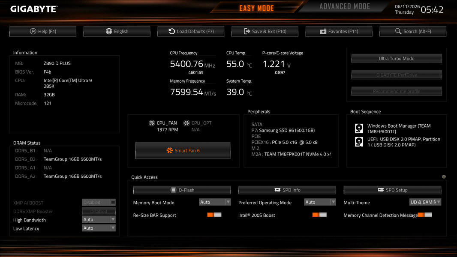Open XMP AI BOOST Disabled dropdown
The image size is (457, 257).
99,202
